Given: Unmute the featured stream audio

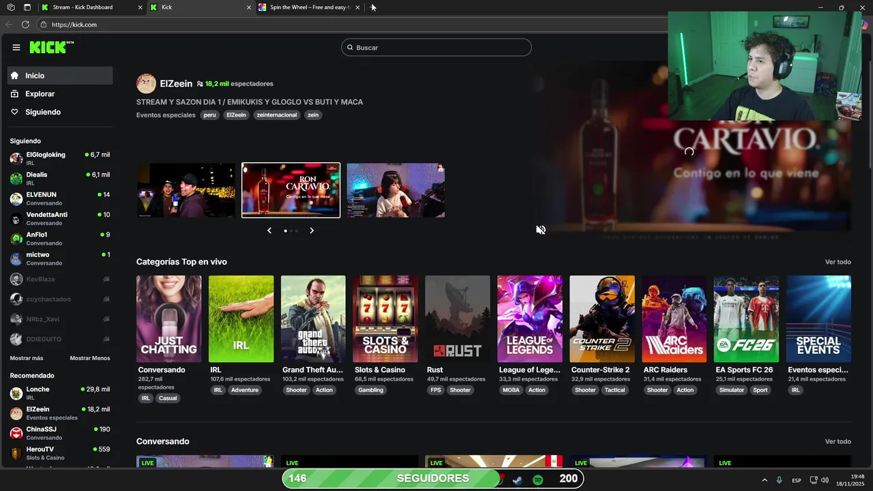Looking at the screenshot, I should click(541, 230).
